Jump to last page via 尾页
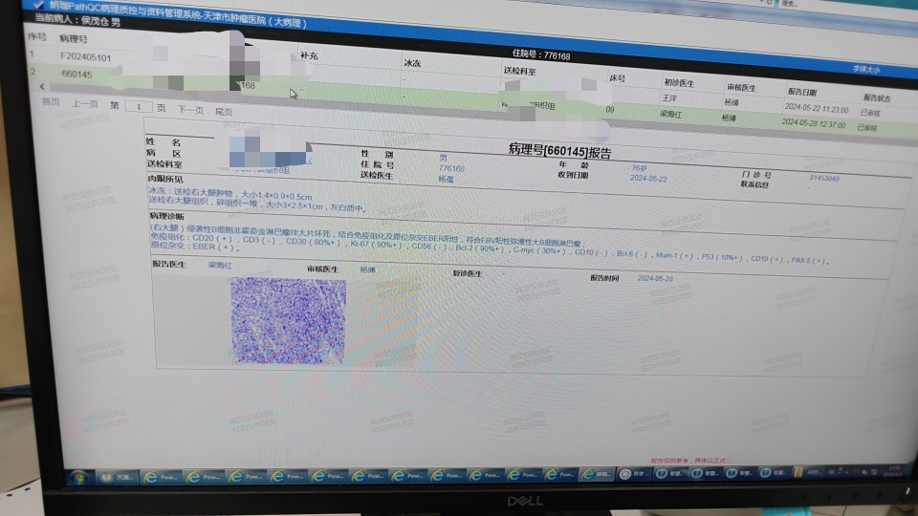Image resolution: width=918 pixels, height=516 pixels. coord(223,111)
